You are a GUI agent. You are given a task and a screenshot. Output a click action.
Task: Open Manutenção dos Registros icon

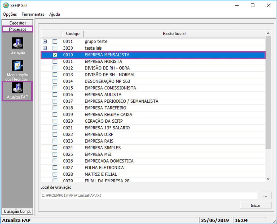click(x=17, y=65)
